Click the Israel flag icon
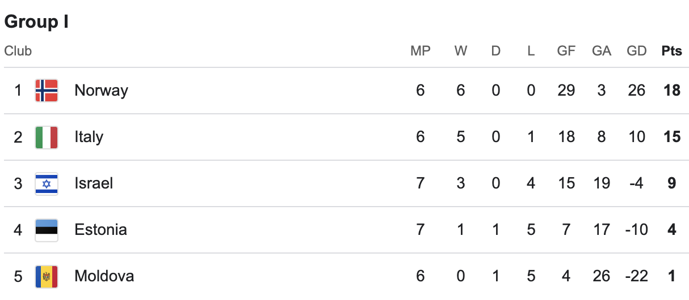 tap(47, 183)
